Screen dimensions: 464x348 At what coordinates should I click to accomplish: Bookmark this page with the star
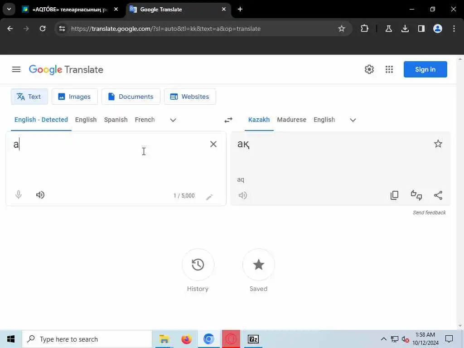(x=342, y=29)
